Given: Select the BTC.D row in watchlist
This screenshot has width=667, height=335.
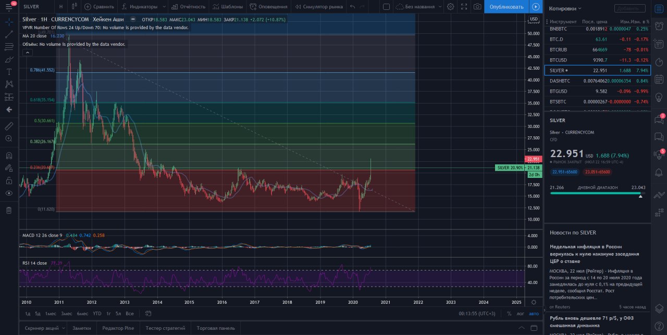Looking at the screenshot, I should (597, 39).
